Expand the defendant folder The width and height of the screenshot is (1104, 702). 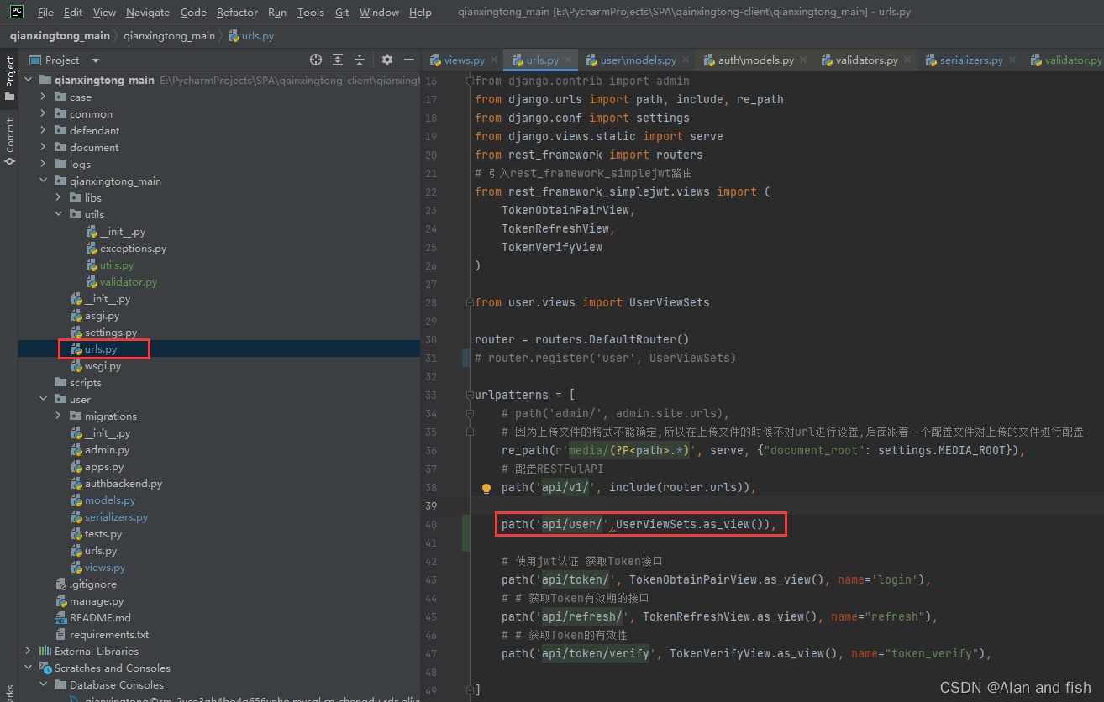[x=44, y=131]
